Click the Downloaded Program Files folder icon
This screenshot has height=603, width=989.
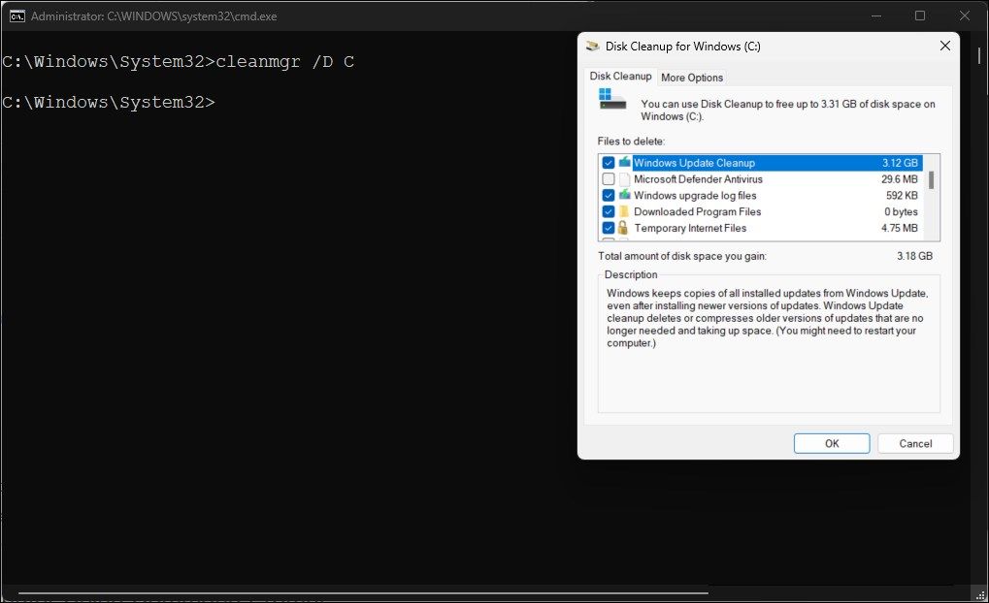point(623,211)
